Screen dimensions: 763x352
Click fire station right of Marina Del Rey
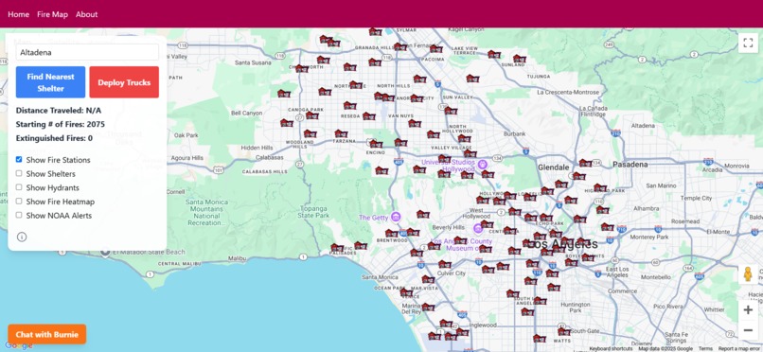coord(428,308)
